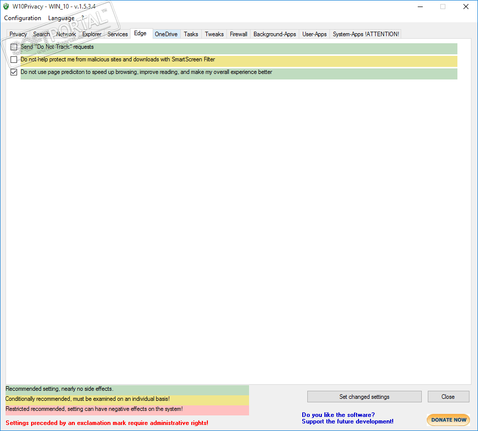Screen dimensions: 478x431
Task: Switch to the Background-Apps tab
Action: coord(275,34)
